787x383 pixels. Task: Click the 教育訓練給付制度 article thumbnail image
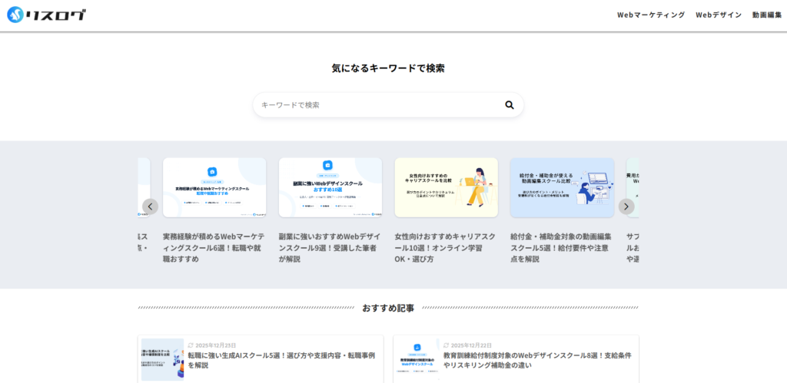417,360
